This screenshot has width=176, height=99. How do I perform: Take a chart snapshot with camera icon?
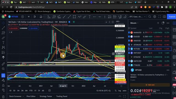pyautogui.click(x=164, y=16)
